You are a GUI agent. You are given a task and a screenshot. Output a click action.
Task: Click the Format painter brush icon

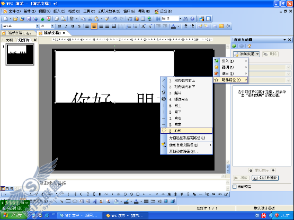pyautogui.click(x=107, y=19)
